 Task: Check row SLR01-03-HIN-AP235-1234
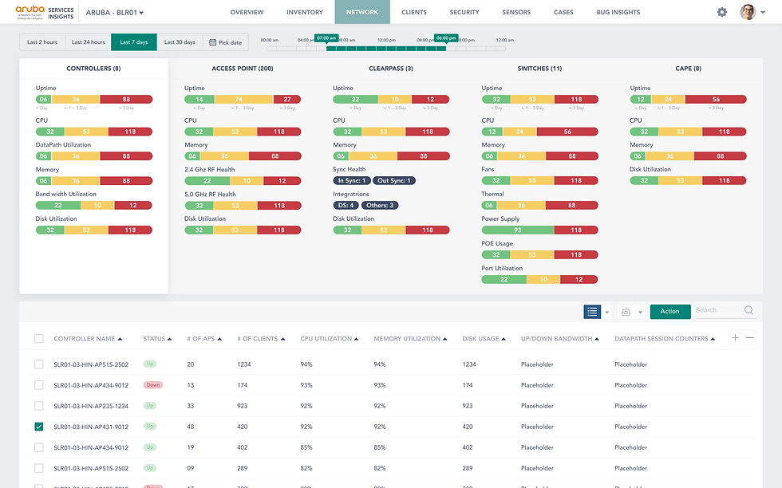(39, 406)
